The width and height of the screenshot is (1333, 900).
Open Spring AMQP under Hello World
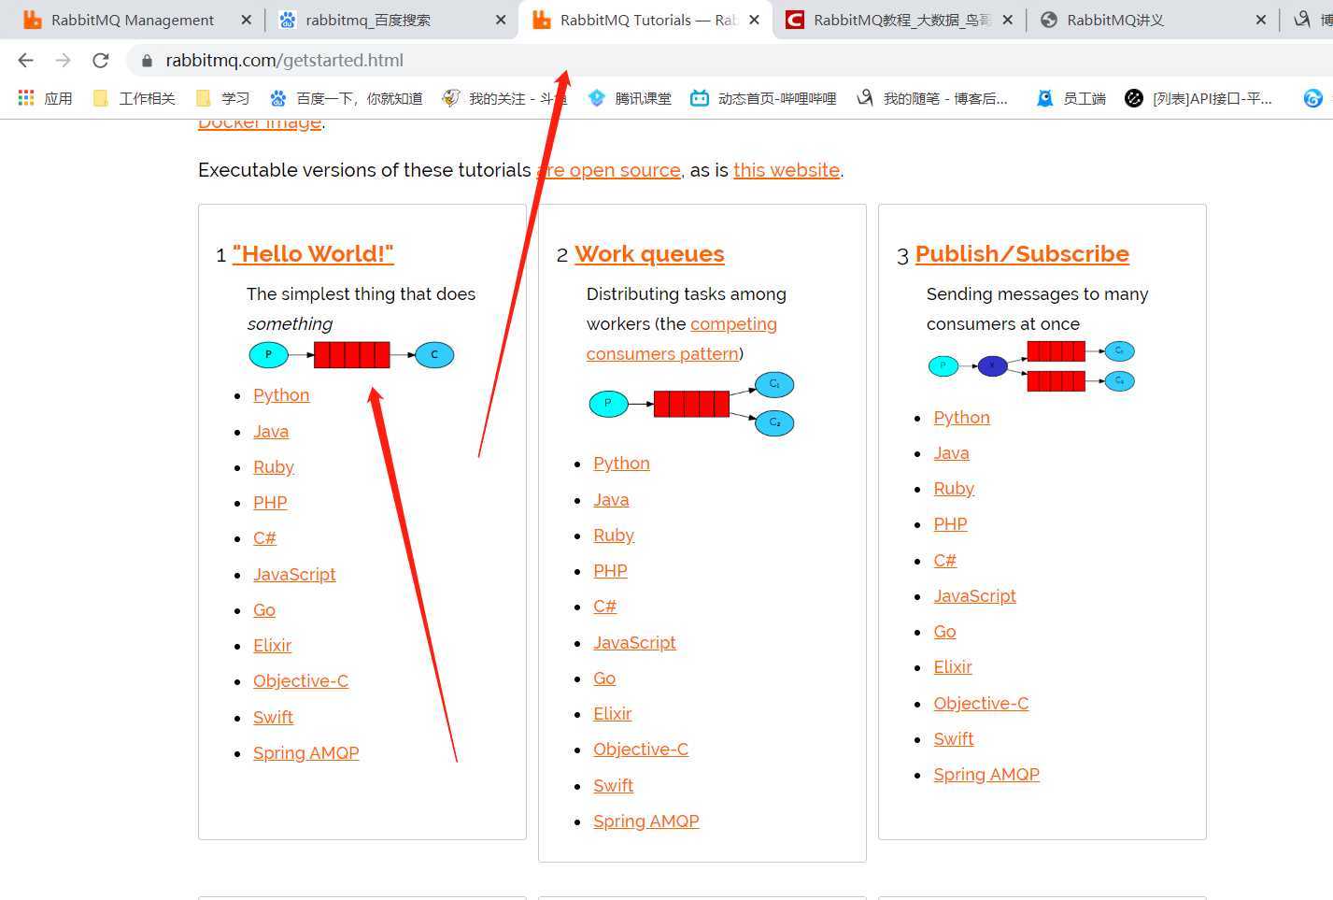click(x=306, y=753)
